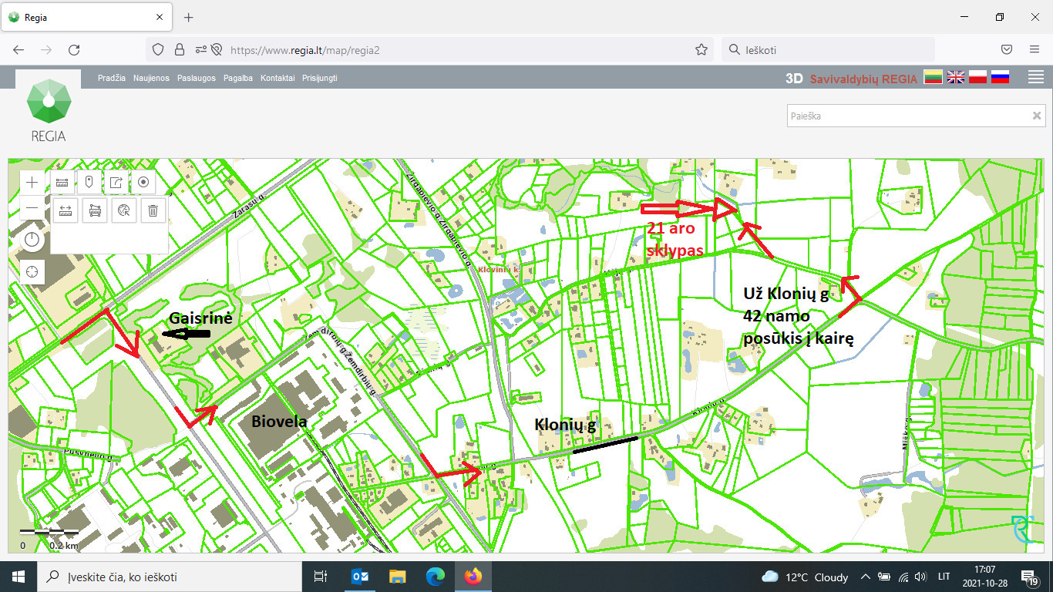This screenshot has width=1053, height=592.
Task: Choose the select-on-map globe tool
Action: tap(124, 210)
